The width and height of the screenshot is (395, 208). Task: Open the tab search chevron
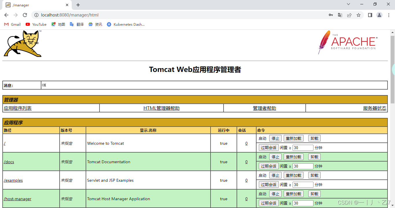(348, 4)
